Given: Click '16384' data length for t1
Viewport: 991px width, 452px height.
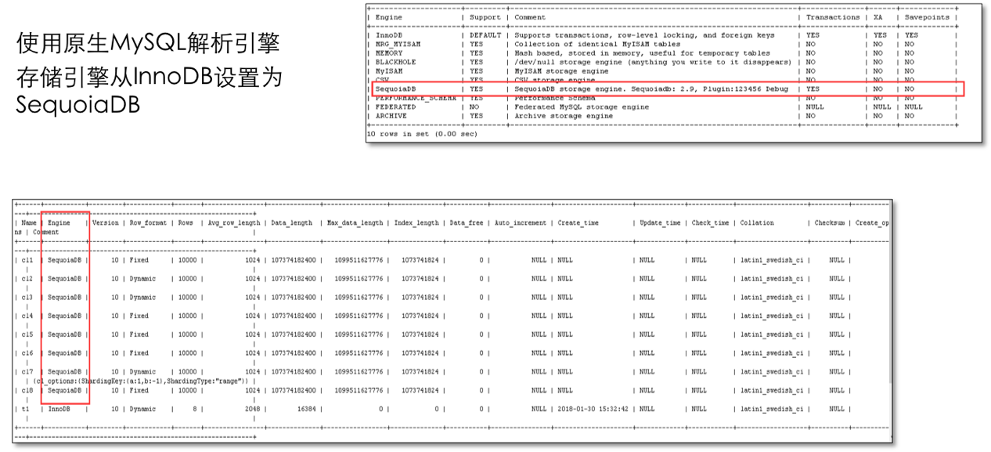Looking at the screenshot, I should tap(306, 409).
